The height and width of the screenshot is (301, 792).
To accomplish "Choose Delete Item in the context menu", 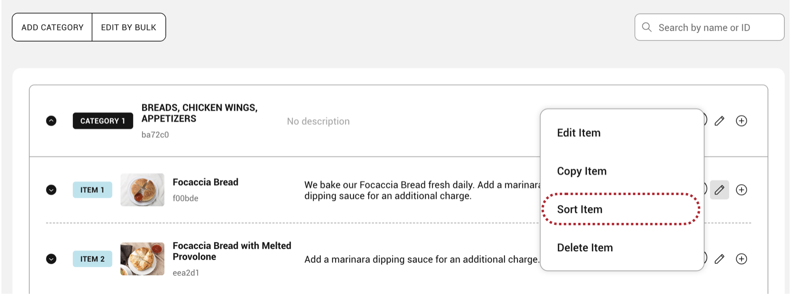I will click(585, 248).
